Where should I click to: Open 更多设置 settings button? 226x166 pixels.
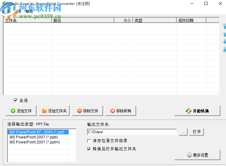click(x=197, y=155)
